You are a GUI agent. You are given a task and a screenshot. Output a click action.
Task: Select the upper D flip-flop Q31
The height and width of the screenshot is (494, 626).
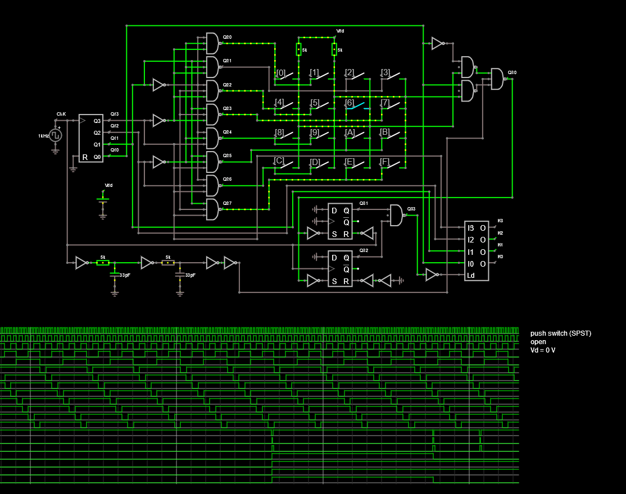(x=340, y=221)
